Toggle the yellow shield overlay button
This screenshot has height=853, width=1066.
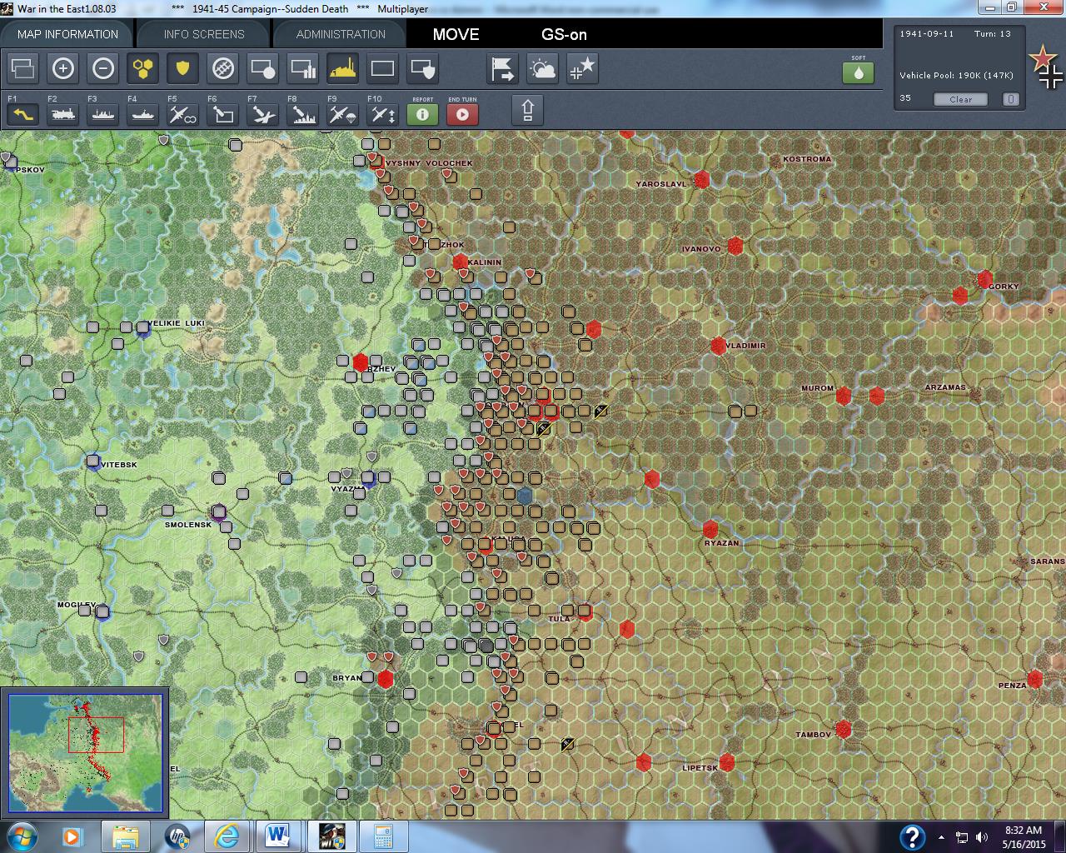coord(183,68)
